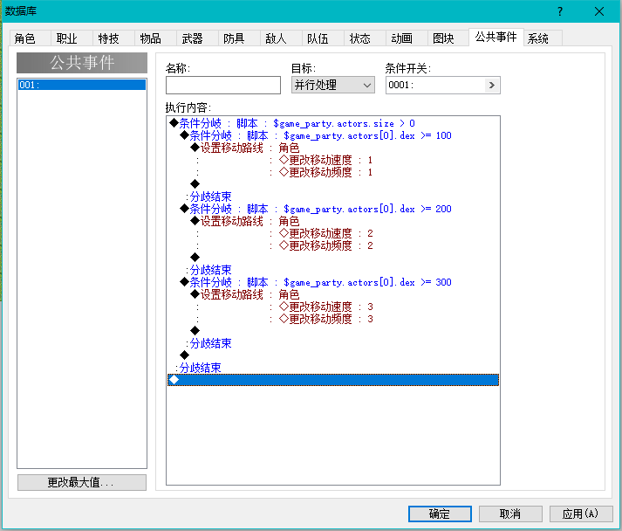Switch to the 角色 tab
The image size is (622, 531).
30,38
